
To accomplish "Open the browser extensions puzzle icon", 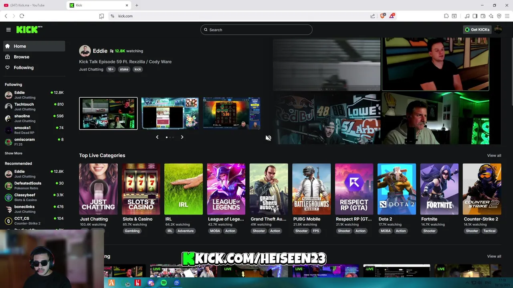I will click(446, 16).
